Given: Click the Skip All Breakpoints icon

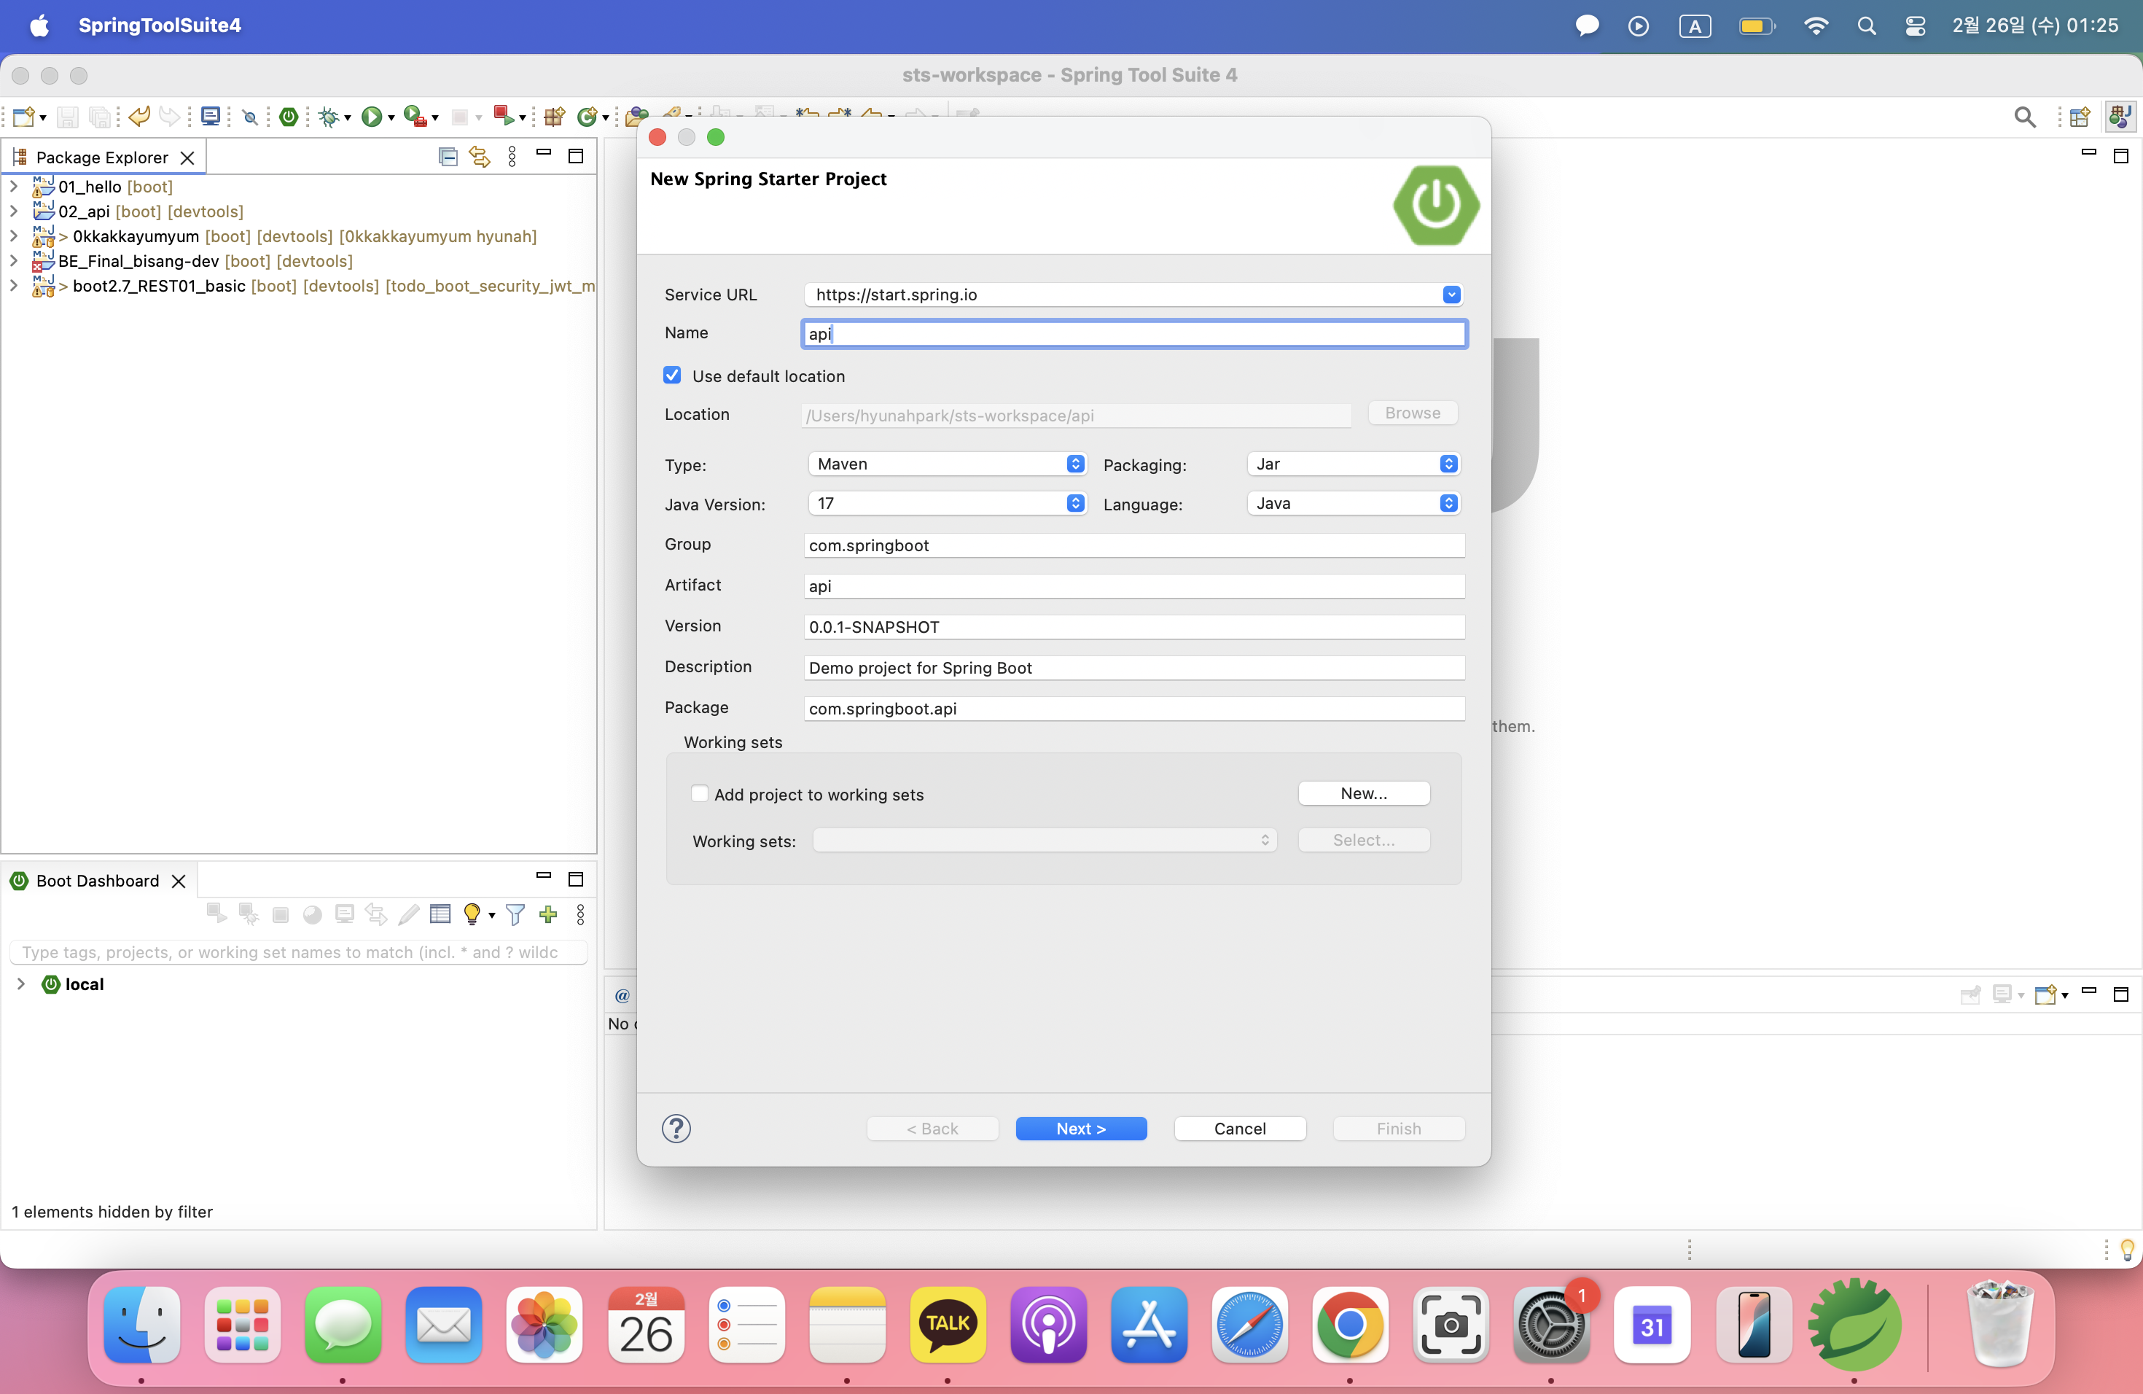Looking at the screenshot, I should pos(250,117).
